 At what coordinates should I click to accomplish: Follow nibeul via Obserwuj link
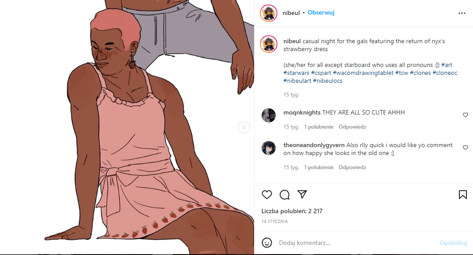click(x=321, y=13)
